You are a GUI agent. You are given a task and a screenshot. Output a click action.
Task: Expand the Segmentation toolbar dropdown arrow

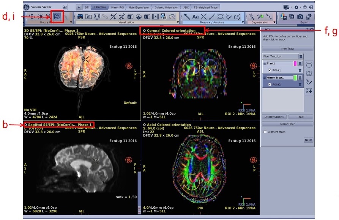pos(274,22)
